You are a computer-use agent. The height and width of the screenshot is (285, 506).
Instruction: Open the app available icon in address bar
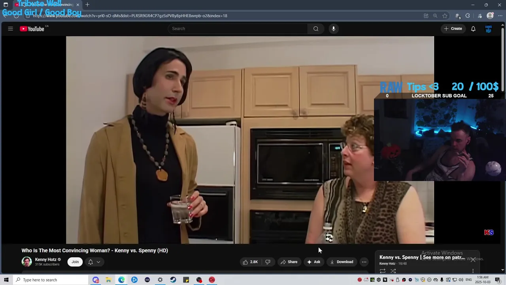click(426, 16)
